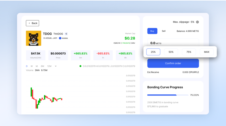Select the 12M chart timeframe

(49, 66)
